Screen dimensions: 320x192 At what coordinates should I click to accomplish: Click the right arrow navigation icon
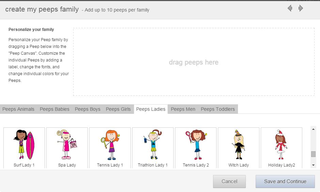(x=301, y=8)
